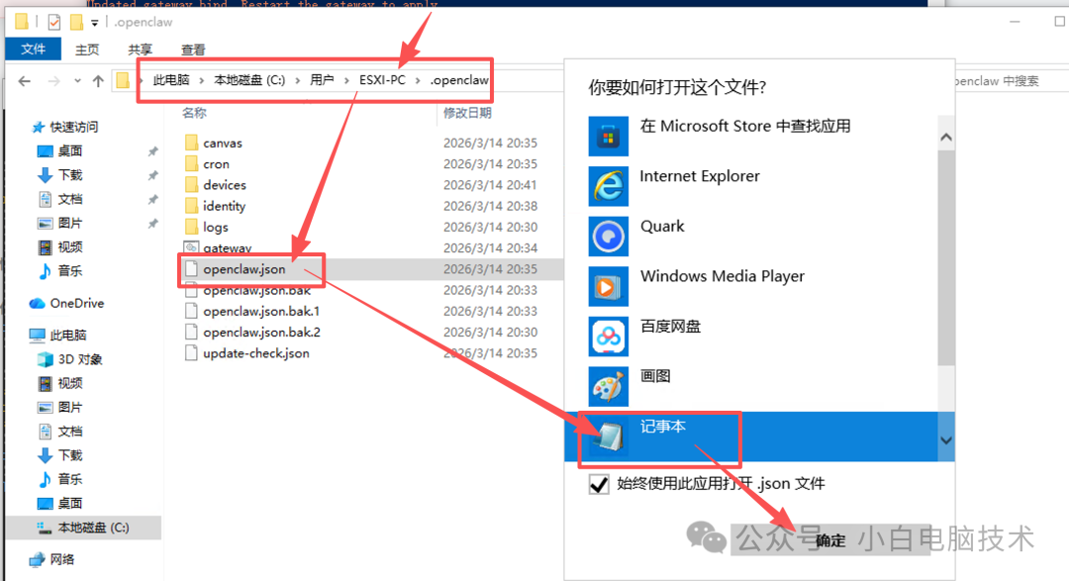Image resolution: width=1069 pixels, height=581 pixels.
Task: Switch to the 共享 ribbon tab
Action: click(x=140, y=49)
